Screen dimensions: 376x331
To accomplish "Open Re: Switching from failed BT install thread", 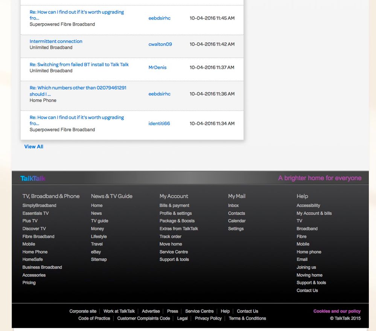I will point(79,64).
